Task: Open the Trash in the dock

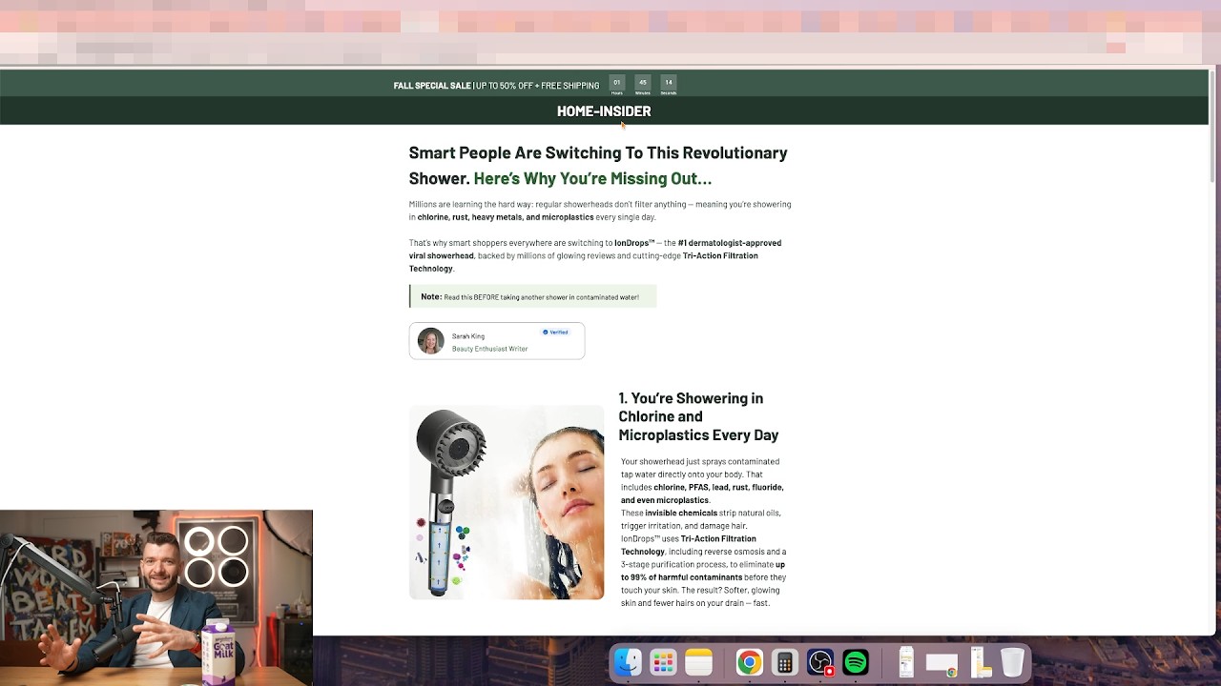Action: tap(1012, 662)
